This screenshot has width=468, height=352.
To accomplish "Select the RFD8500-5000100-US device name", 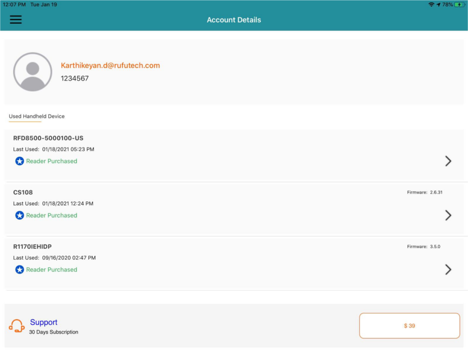I will pyautogui.click(x=48, y=138).
